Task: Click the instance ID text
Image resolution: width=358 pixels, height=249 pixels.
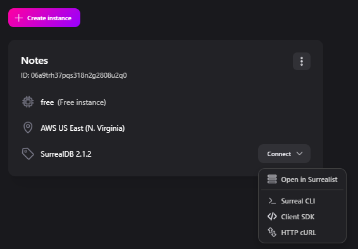Action: coord(74,75)
